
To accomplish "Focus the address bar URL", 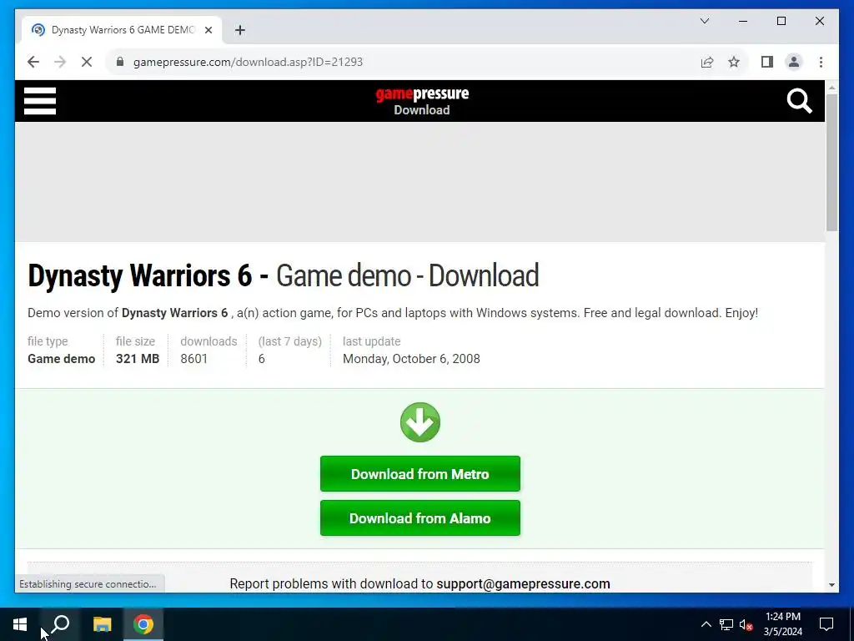I will [248, 62].
